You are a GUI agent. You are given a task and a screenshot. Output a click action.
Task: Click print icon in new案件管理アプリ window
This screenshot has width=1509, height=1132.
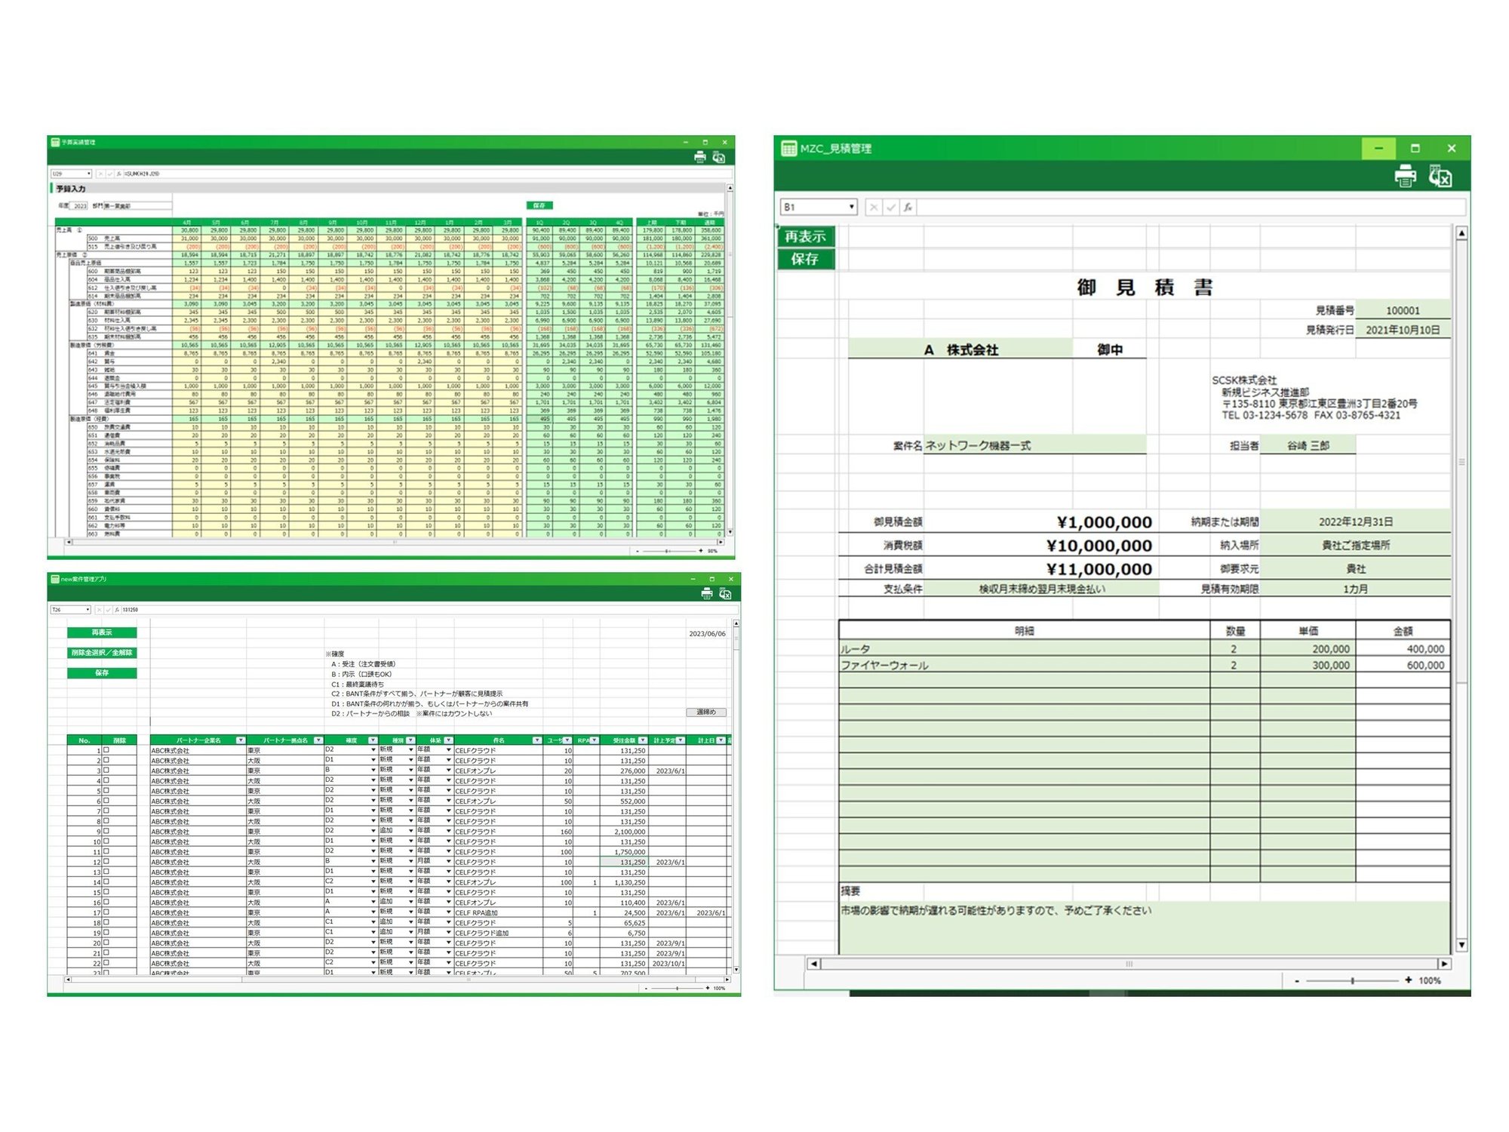706,594
